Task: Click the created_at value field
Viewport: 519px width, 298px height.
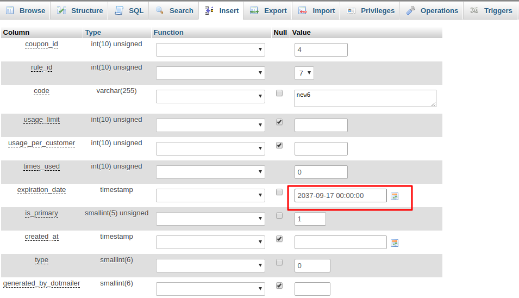Action: tap(341, 242)
